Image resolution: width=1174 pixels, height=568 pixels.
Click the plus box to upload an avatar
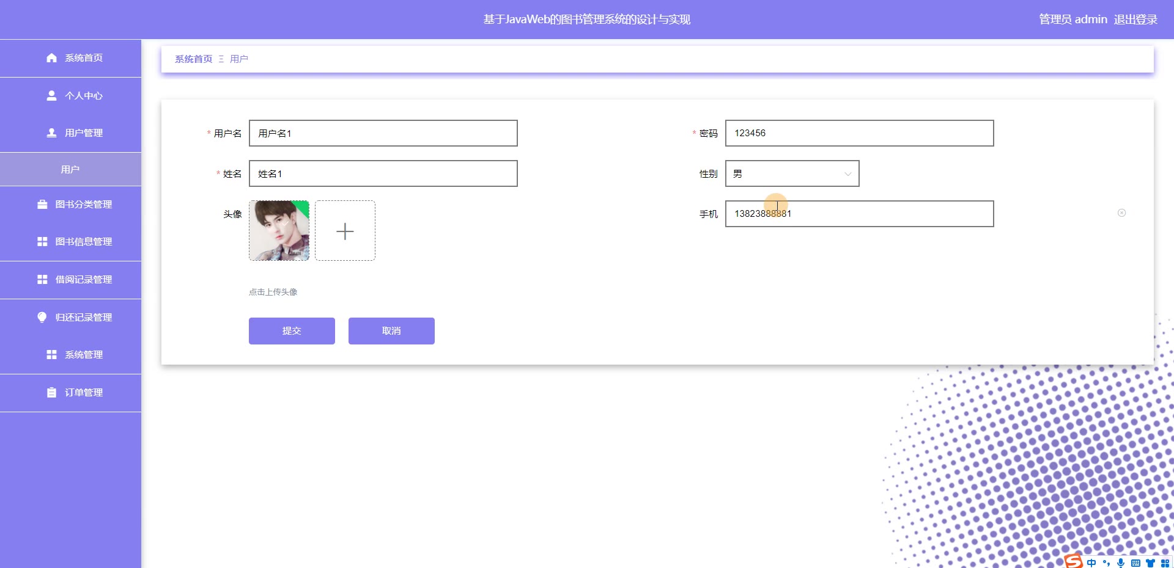click(x=345, y=231)
